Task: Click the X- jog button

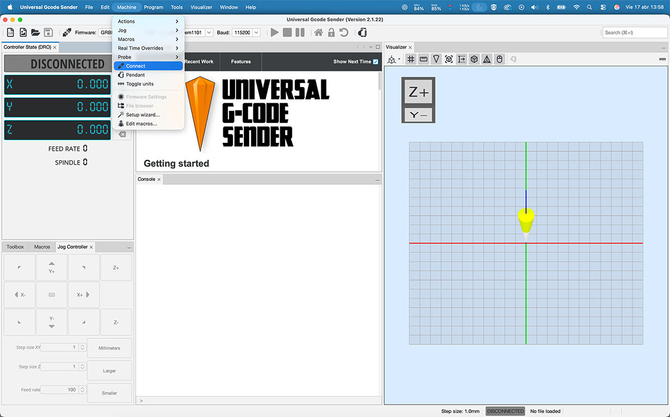Action: (20, 295)
